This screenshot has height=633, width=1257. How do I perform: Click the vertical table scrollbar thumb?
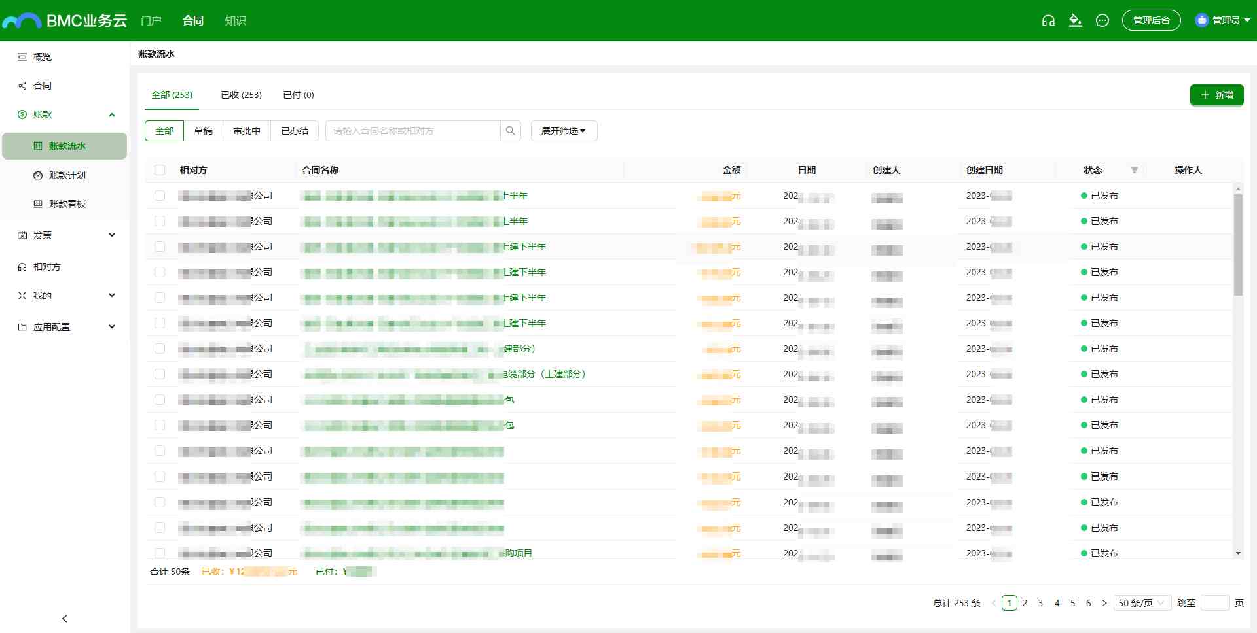(x=1238, y=245)
